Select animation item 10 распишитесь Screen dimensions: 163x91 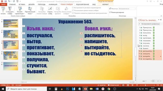tap(150, 51)
